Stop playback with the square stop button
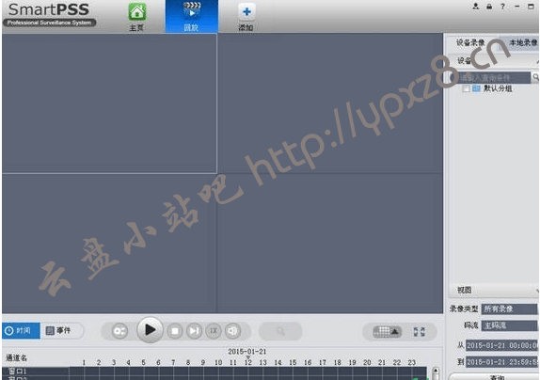 point(175,331)
